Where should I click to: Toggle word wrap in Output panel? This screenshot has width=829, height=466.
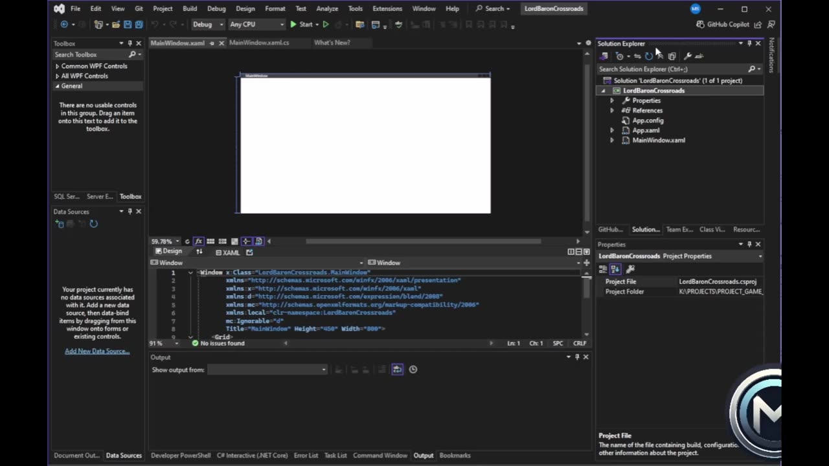pos(397,370)
